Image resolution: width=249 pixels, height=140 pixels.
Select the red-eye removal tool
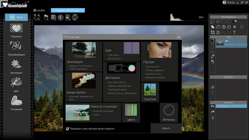(235, 27)
